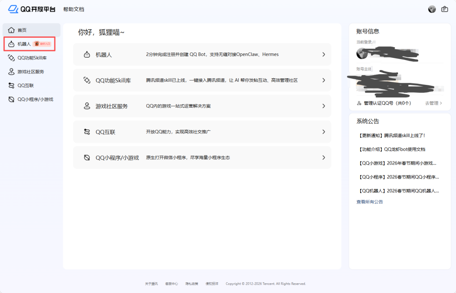
Task: Click the account avatar under 当前登录
Action: 362,53
